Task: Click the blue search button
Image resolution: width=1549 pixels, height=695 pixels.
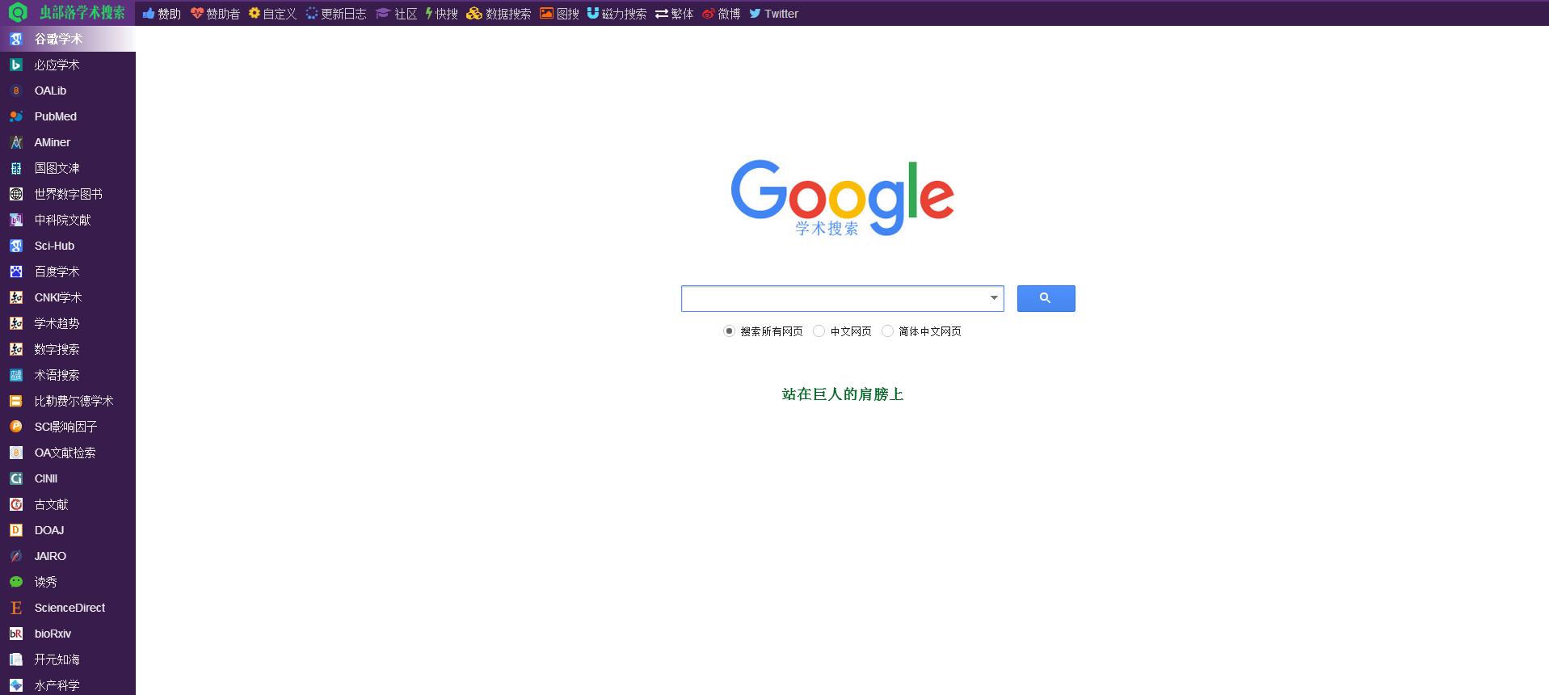Action: coord(1046,298)
